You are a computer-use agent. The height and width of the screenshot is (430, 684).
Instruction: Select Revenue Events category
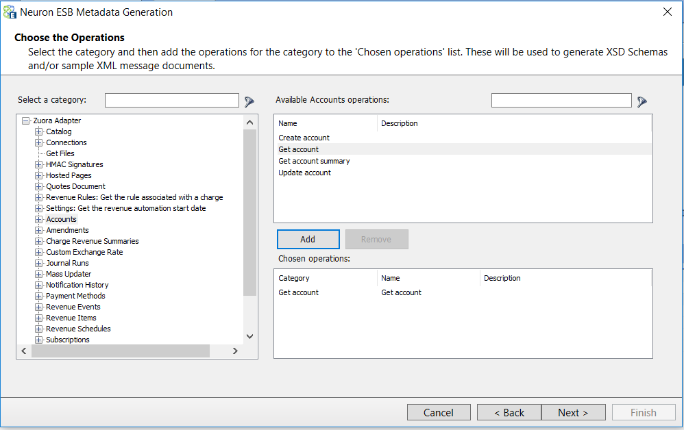[x=73, y=307]
